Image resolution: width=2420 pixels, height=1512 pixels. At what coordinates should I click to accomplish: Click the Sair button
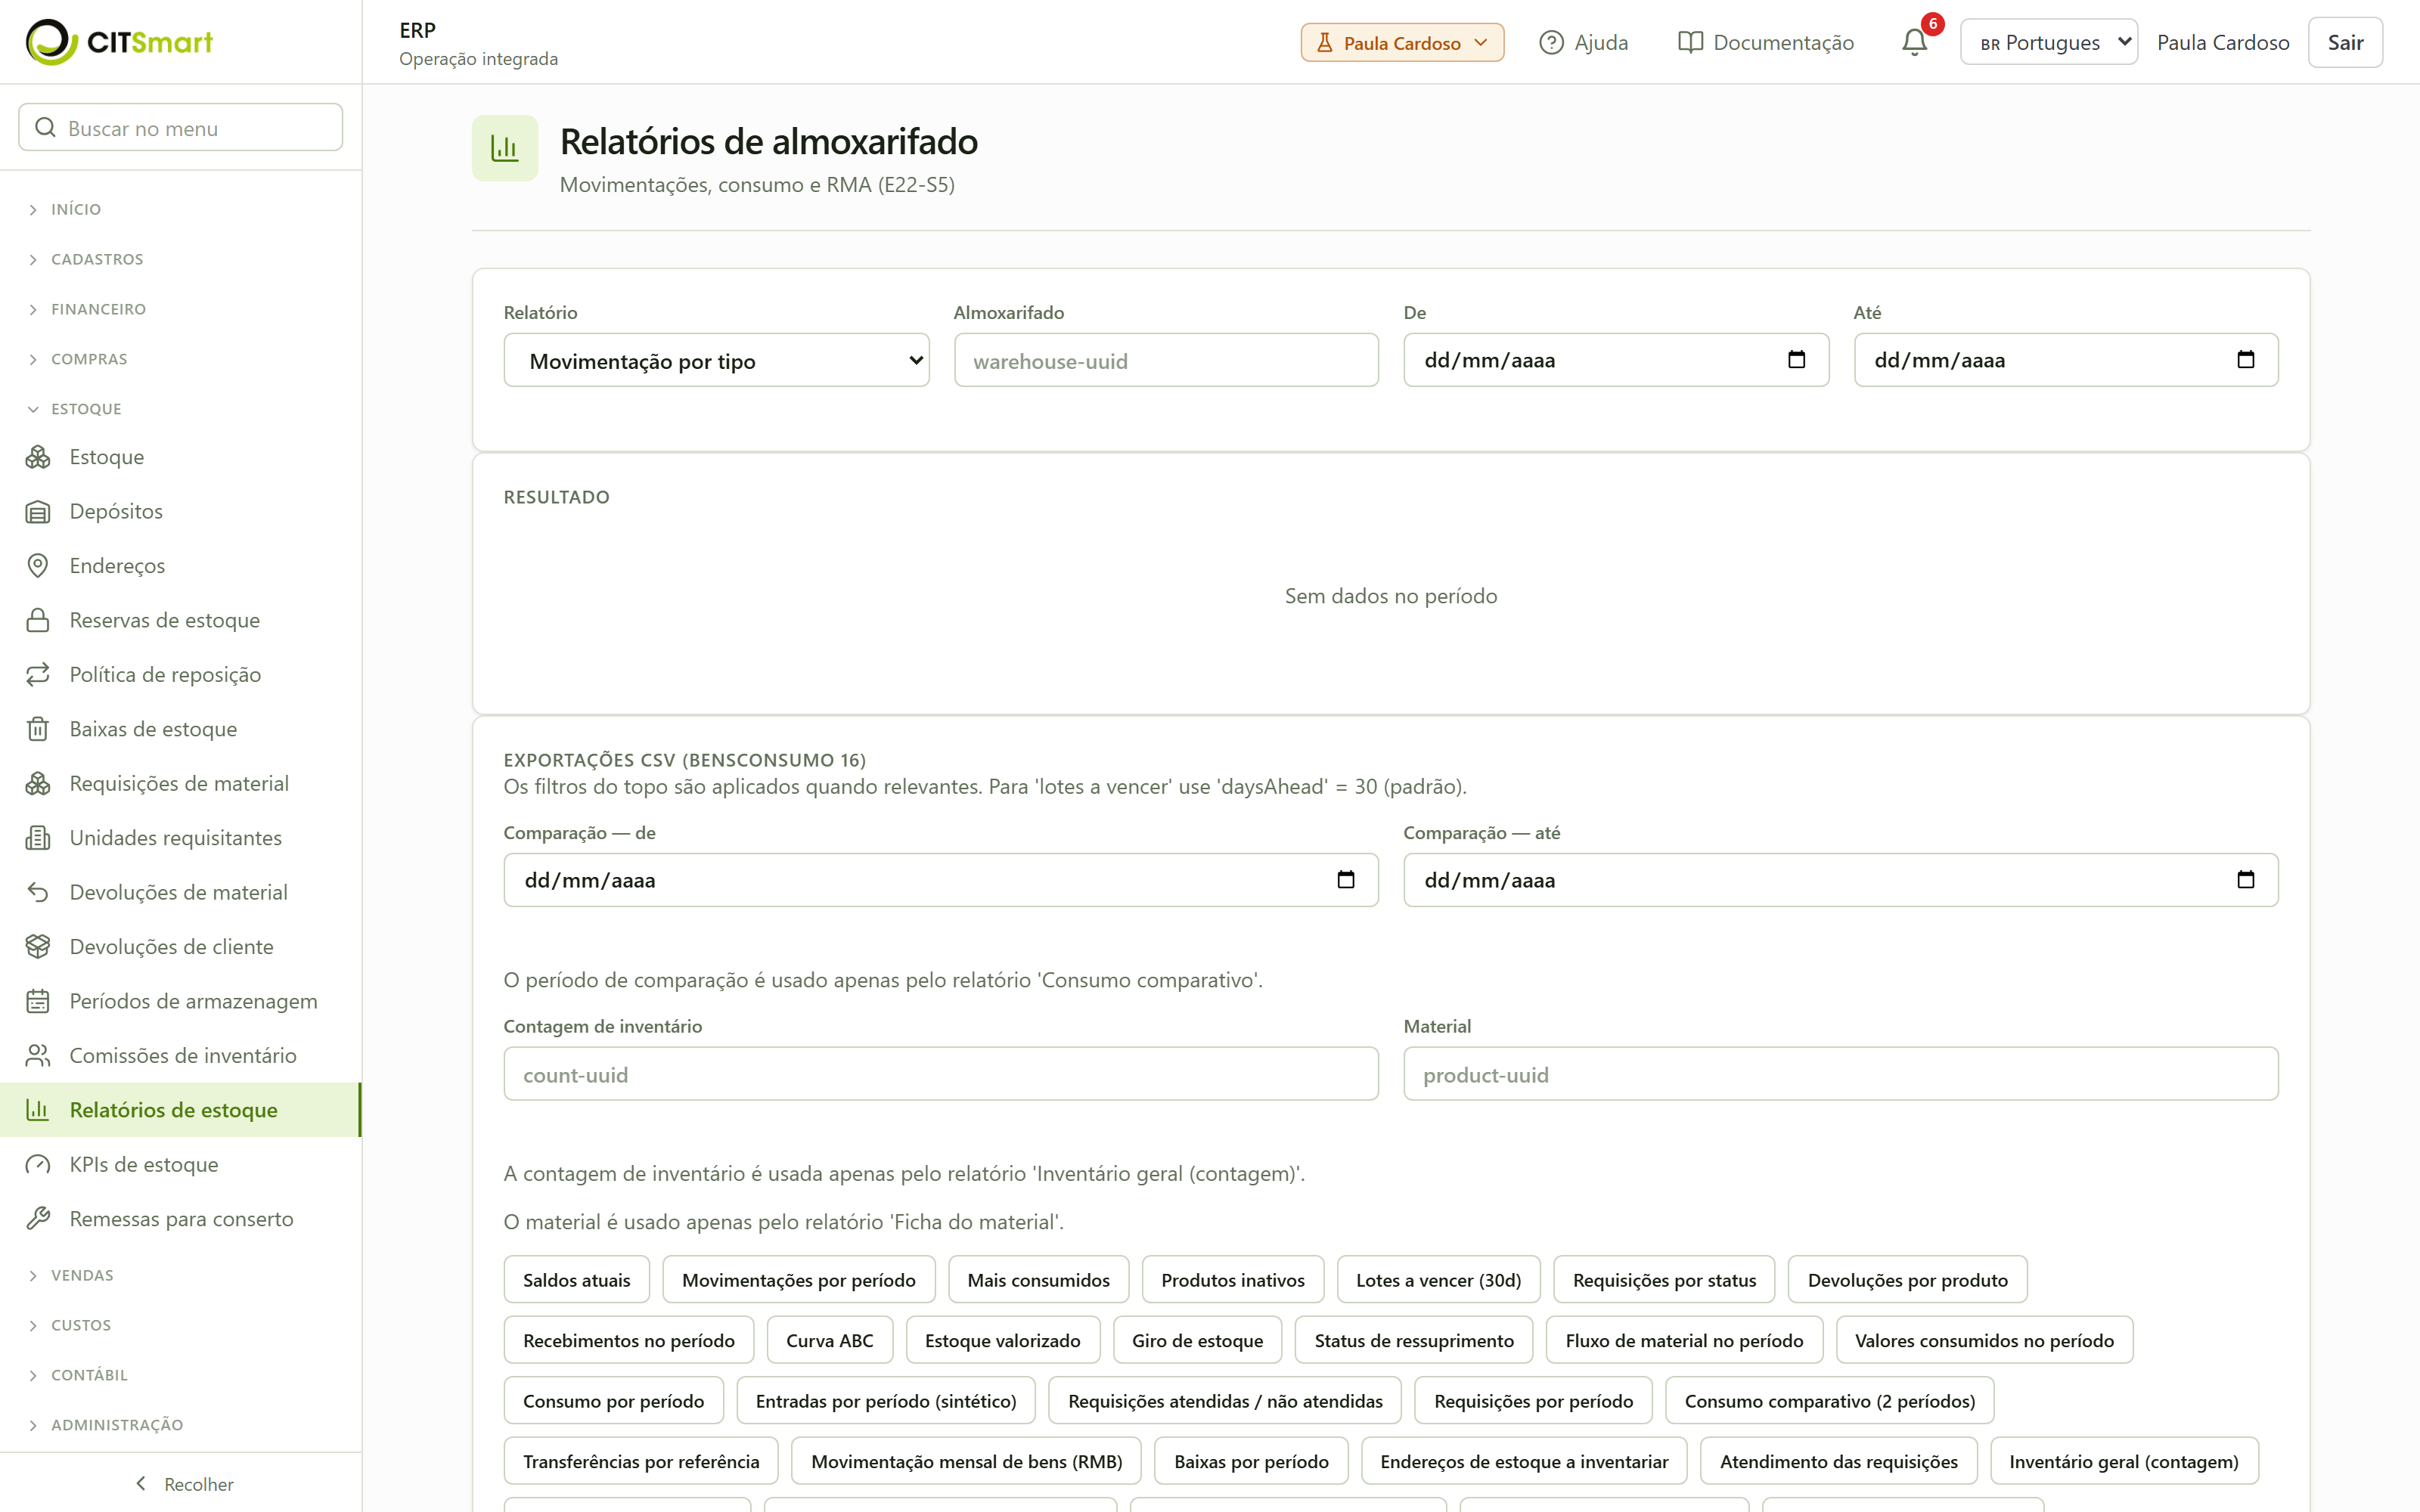(2344, 42)
